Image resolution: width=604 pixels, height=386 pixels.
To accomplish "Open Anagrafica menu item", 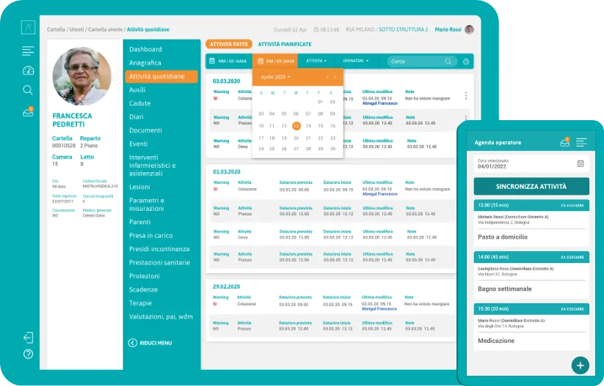I will click(x=145, y=63).
